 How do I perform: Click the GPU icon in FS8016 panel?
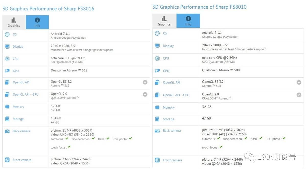[7, 71]
